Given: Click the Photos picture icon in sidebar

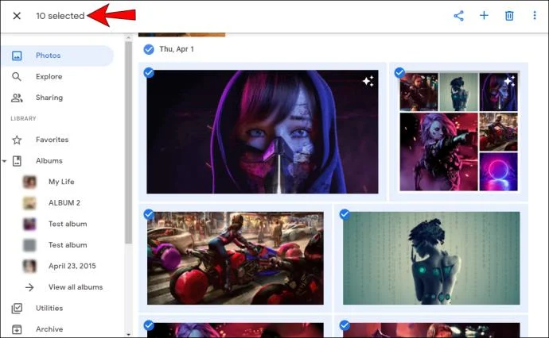Looking at the screenshot, I should coord(17,56).
